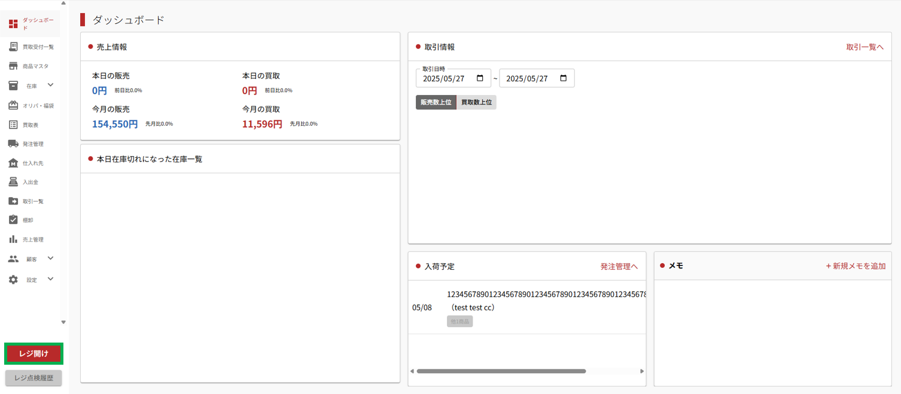Open the 取引一覧 sidebar menu item

(x=33, y=201)
